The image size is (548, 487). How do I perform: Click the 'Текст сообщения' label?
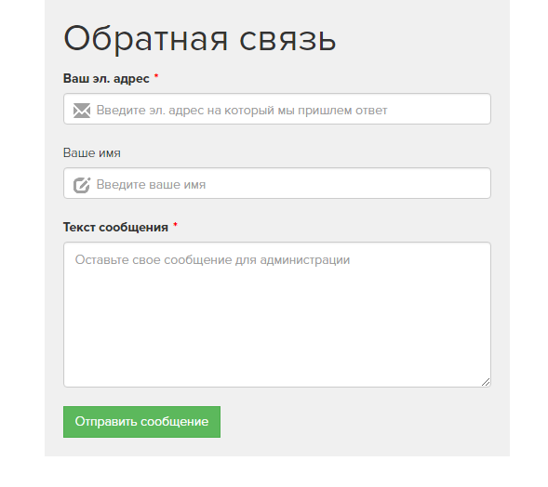115,228
